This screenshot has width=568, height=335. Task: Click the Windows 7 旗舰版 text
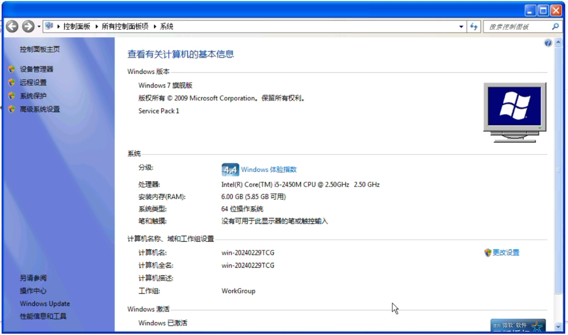click(x=165, y=86)
